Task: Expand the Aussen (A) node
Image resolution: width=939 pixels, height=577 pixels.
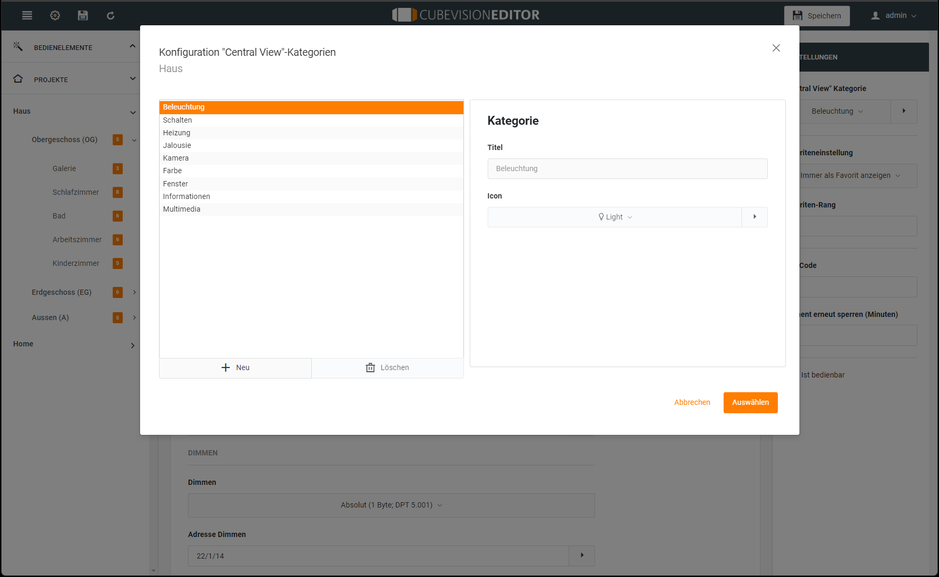Action: tap(134, 317)
